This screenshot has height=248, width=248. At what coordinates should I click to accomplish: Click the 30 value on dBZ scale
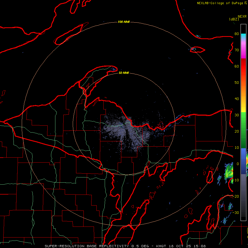(237, 115)
